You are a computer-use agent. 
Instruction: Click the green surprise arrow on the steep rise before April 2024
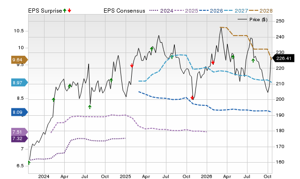coord(53,100)
